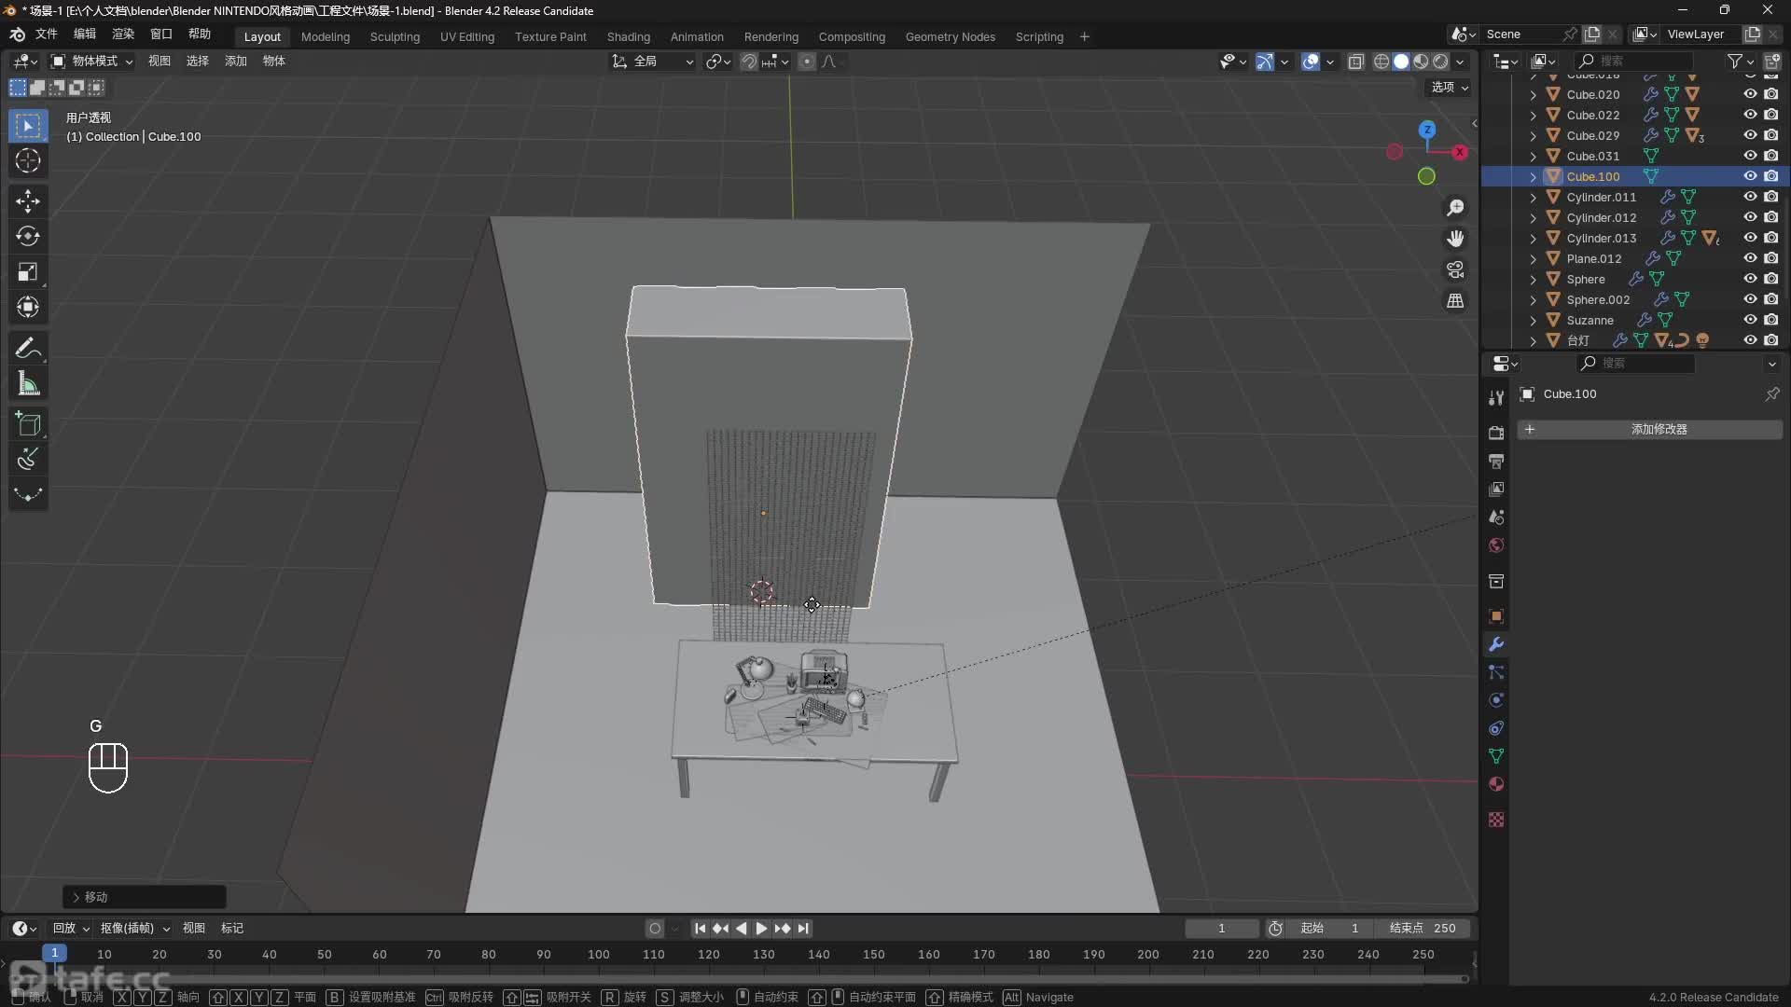Toggle proportional editing in header
The height and width of the screenshot is (1007, 1791).
coord(807,62)
